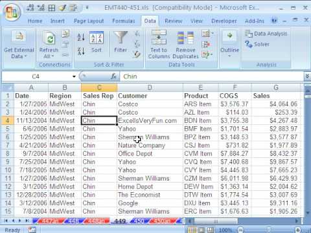Click the Clear filter icon beside Filter
Screen dimensions: 311x233
[x=137, y=34]
